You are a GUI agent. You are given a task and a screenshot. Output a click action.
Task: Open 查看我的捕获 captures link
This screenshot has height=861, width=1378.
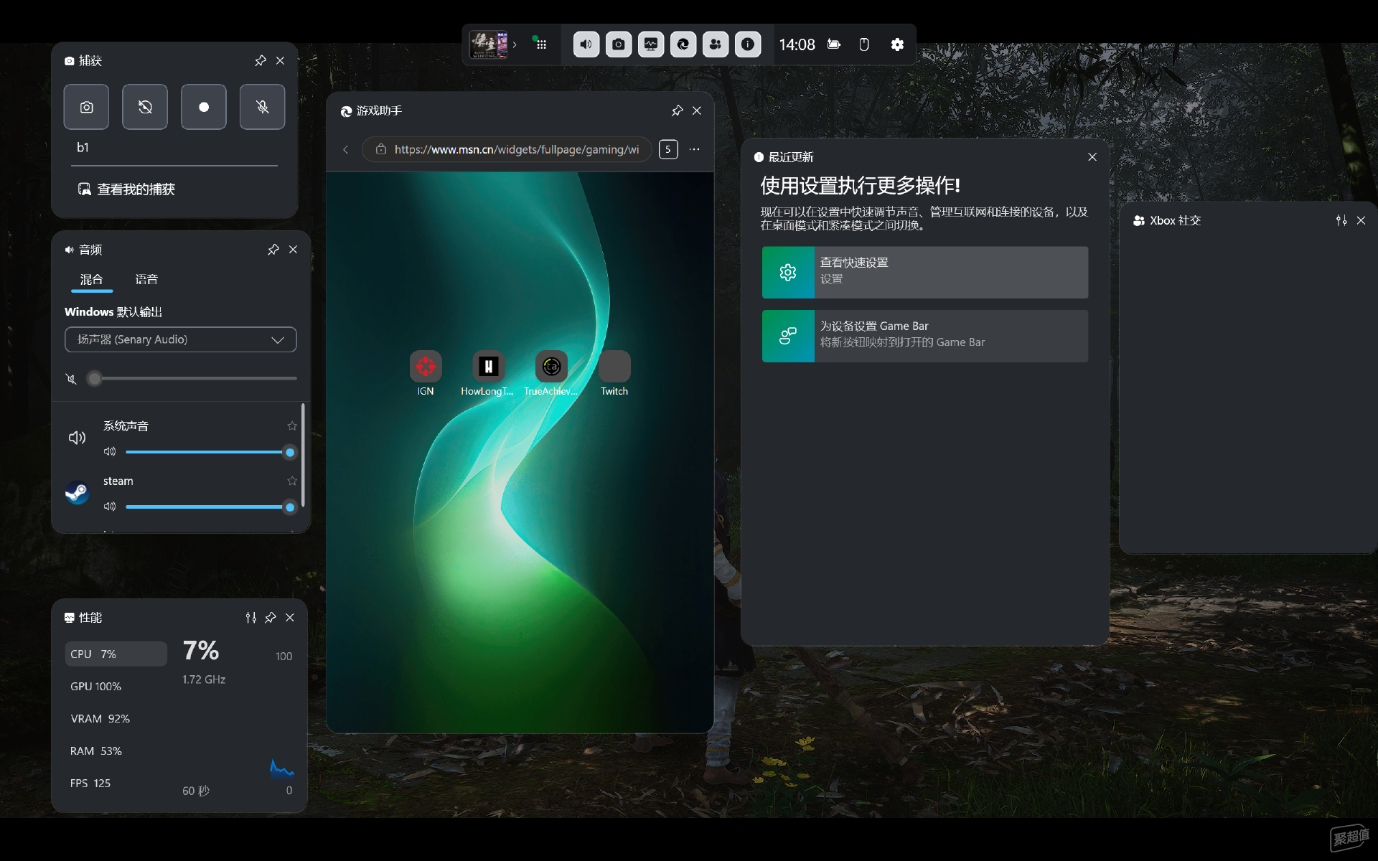point(127,189)
